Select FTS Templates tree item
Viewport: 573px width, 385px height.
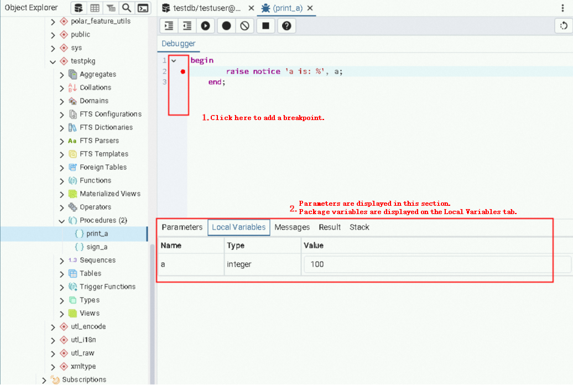coord(104,154)
